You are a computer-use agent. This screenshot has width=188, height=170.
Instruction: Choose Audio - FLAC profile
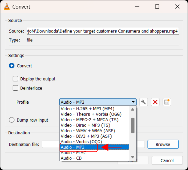[94, 153]
